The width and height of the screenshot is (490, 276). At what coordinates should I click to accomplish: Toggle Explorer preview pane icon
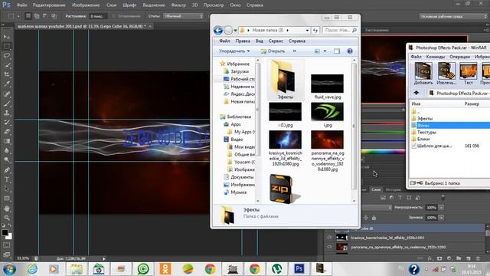tap(337, 51)
